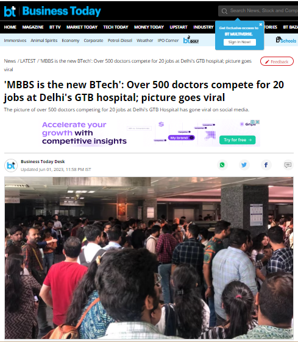Open the Magazine menu item
Image resolution: width=298 pixels, height=342 pixels.
tap(33, 27)
